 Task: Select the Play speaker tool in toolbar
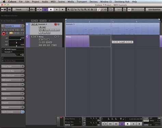(105, 10)
